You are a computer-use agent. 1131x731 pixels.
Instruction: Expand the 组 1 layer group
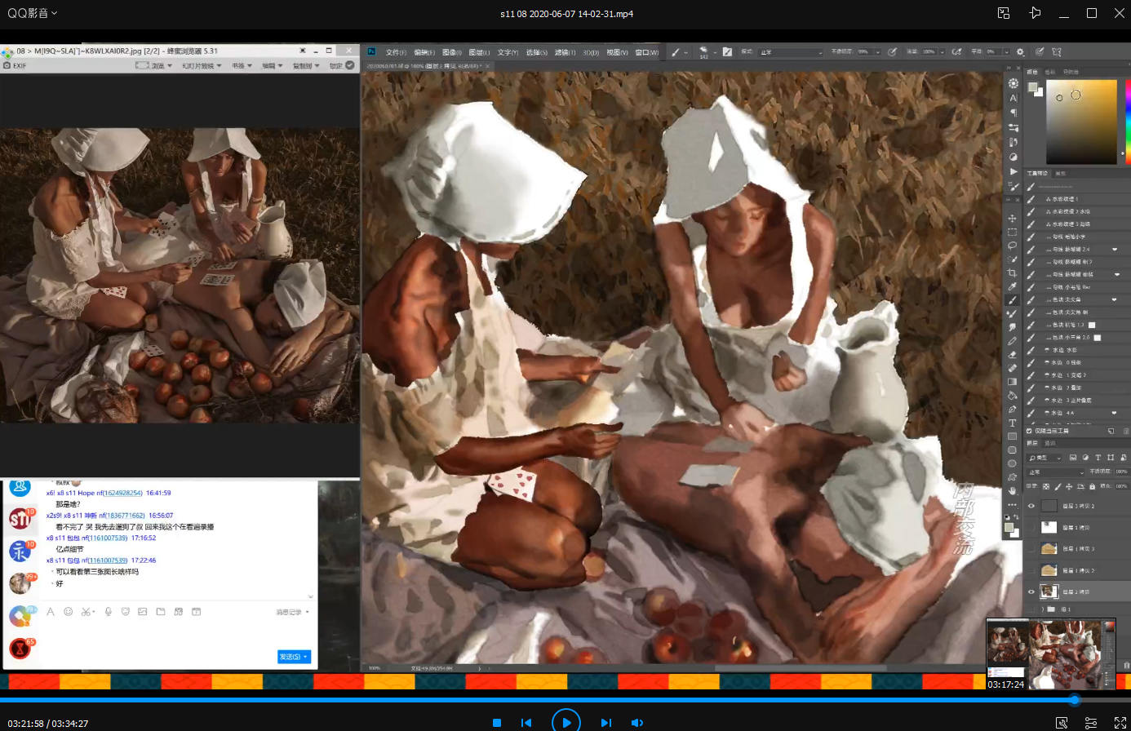[1042, 609]
